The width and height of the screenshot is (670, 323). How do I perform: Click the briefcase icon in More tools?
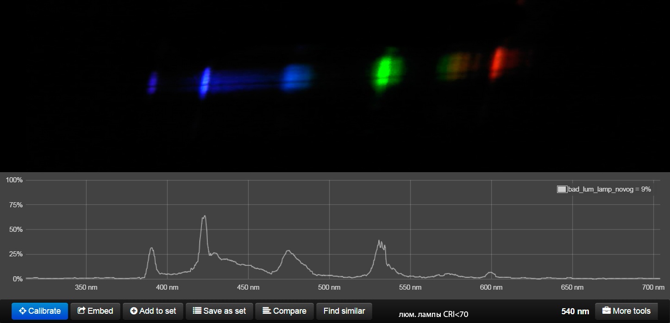[606, 311]
